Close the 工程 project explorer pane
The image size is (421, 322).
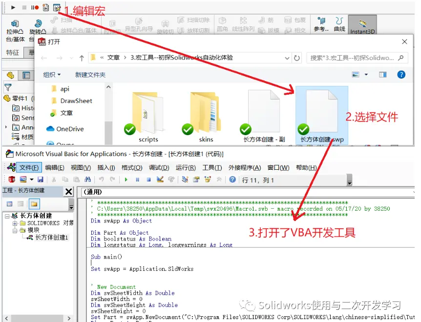(x=69, y=191)
